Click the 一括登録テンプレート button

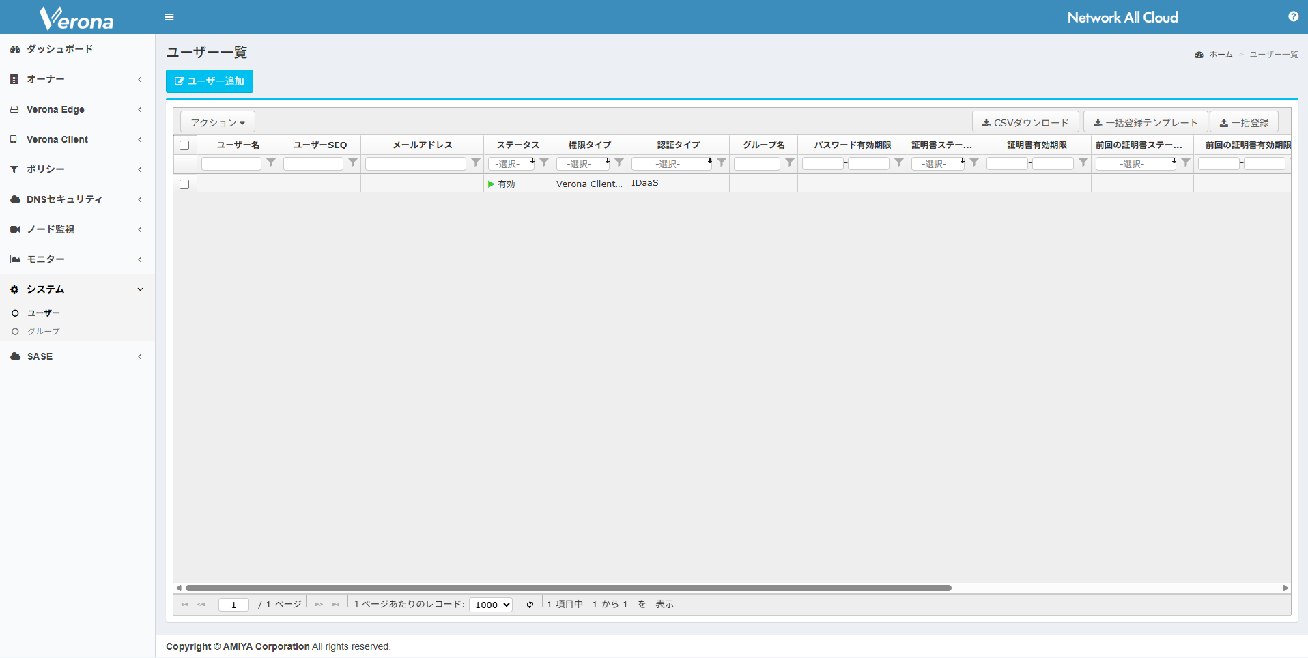click(1146, 122)
